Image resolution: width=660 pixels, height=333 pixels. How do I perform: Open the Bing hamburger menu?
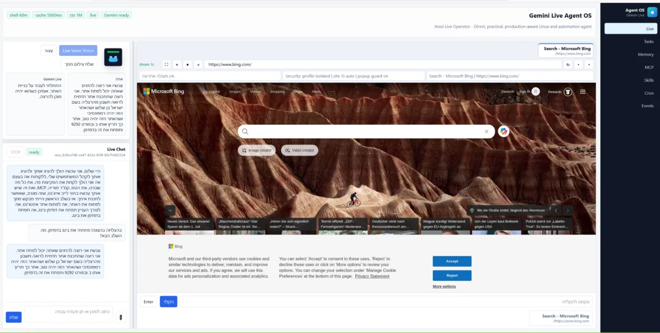(x=582, y=92)
